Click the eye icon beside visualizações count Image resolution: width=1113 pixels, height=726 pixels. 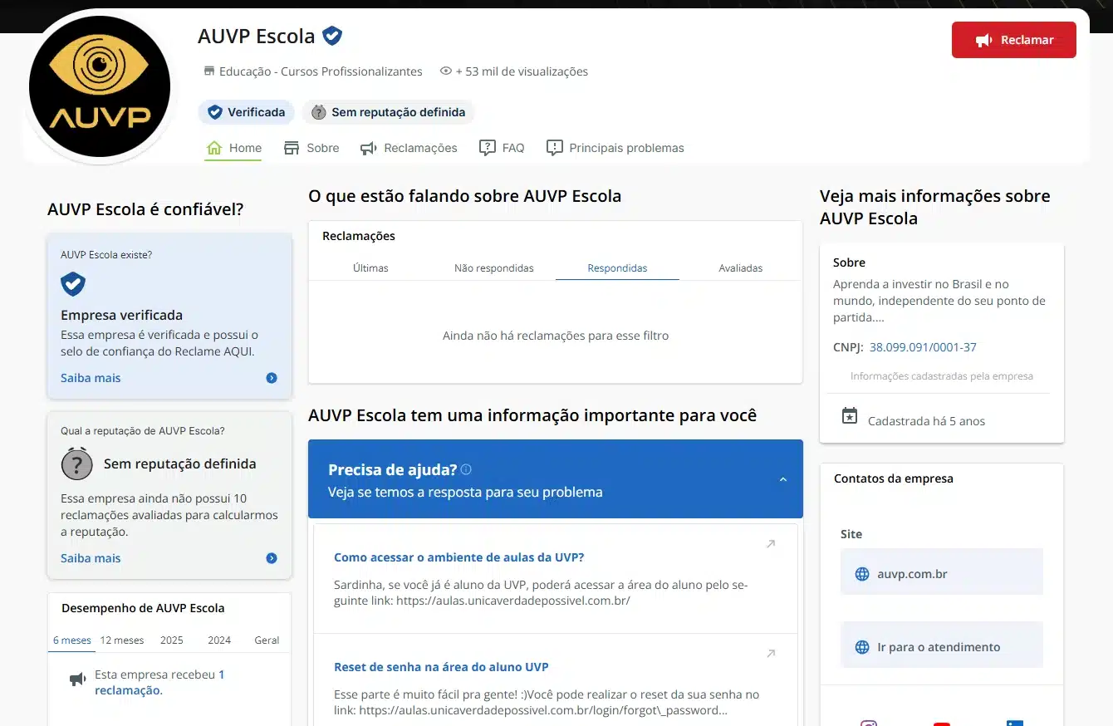tap(446, 71)
